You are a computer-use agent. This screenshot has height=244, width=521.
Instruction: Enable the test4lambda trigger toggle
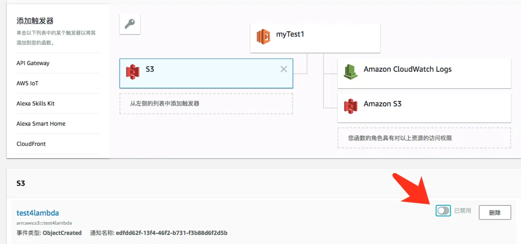point(443,211)
